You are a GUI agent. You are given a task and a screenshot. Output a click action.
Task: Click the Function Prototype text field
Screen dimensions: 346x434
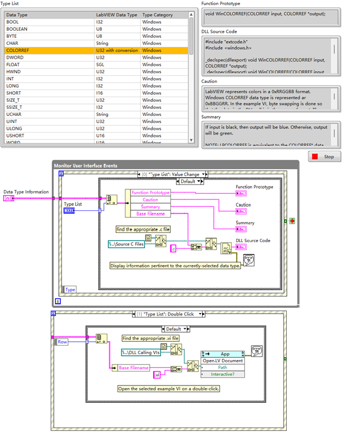[x=271, y=17]
